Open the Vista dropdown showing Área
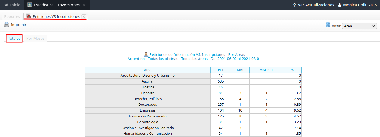The image size is (380, 137). pyautogui.click(x=359, y=26)
